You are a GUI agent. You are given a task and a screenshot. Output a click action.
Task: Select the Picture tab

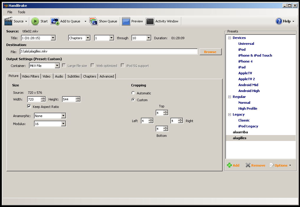click(x=14, y=76)
